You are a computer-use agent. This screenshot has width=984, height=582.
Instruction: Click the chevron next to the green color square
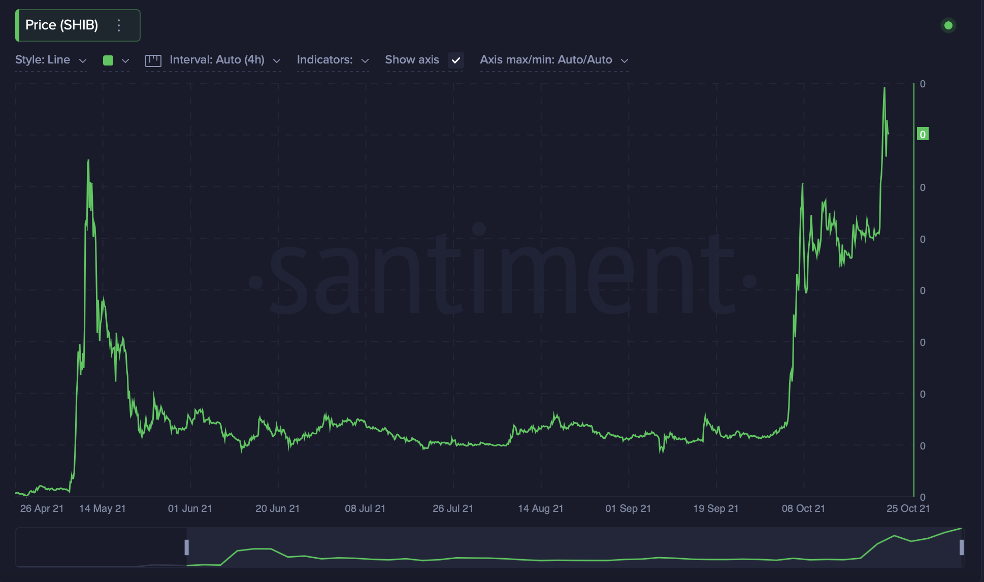point(125,60)
